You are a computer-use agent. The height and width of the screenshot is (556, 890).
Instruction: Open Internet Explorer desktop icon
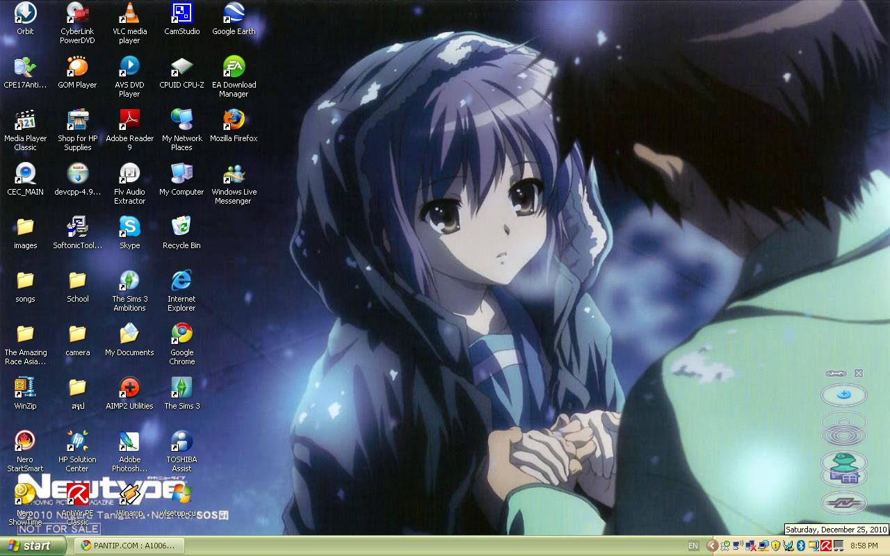[x=181, y=291]
